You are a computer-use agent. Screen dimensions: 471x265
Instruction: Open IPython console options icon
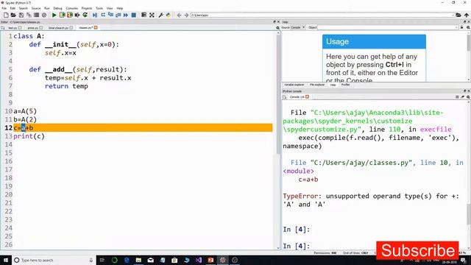coord(468,96)
